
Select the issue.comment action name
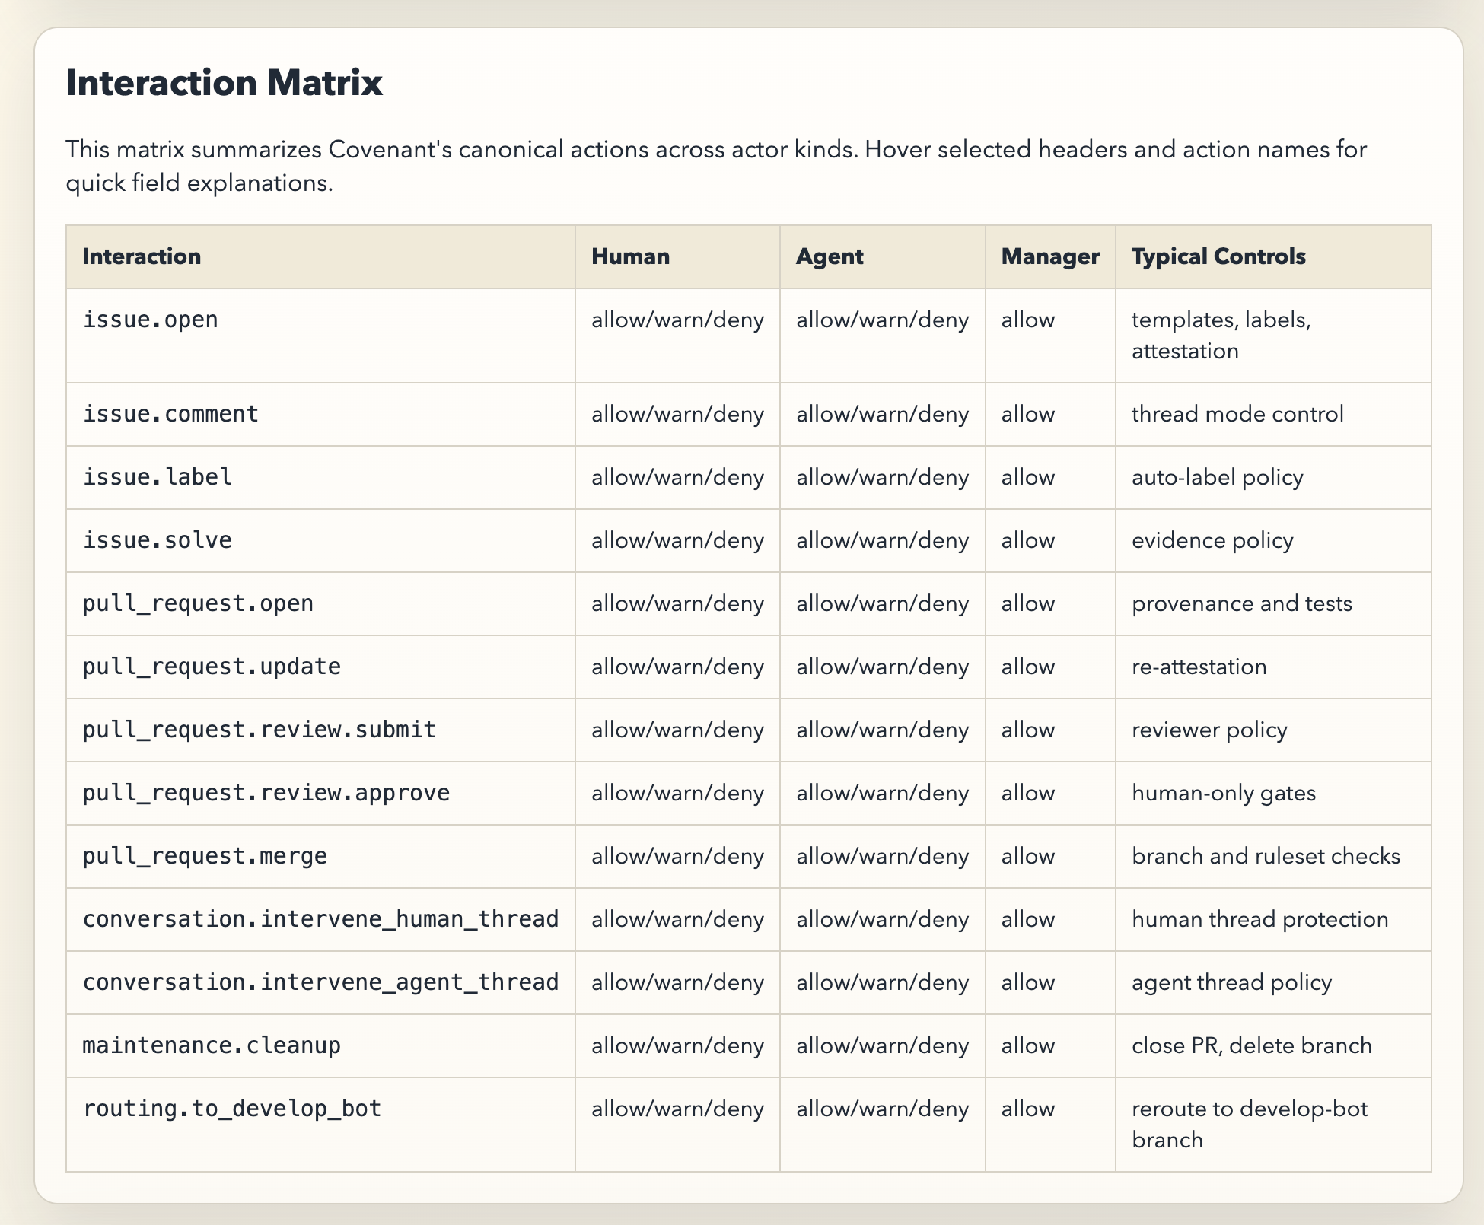(x=170, y=414)
